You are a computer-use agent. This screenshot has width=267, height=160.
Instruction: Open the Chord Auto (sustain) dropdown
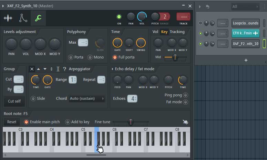coord(87,98)
